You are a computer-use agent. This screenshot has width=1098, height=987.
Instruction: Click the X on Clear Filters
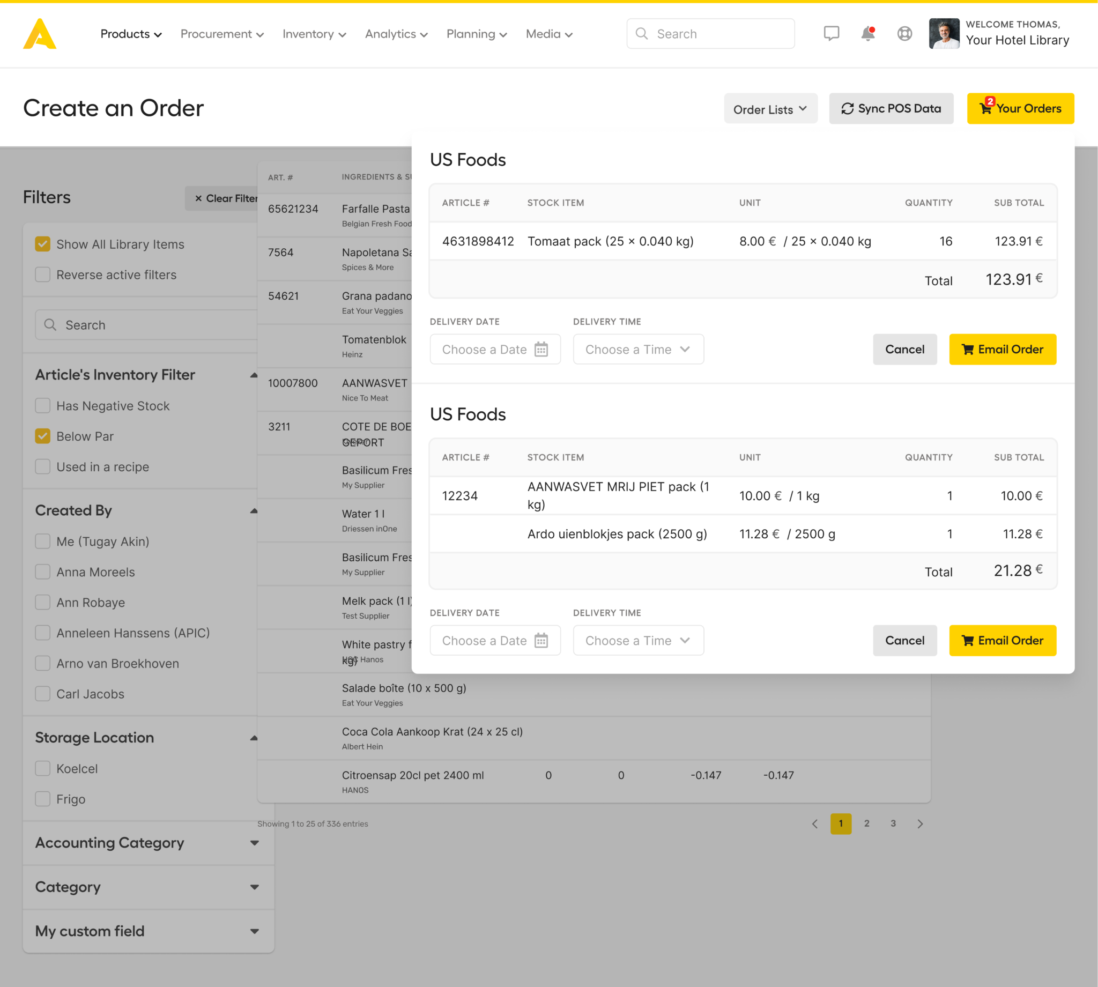pos(198,198)
